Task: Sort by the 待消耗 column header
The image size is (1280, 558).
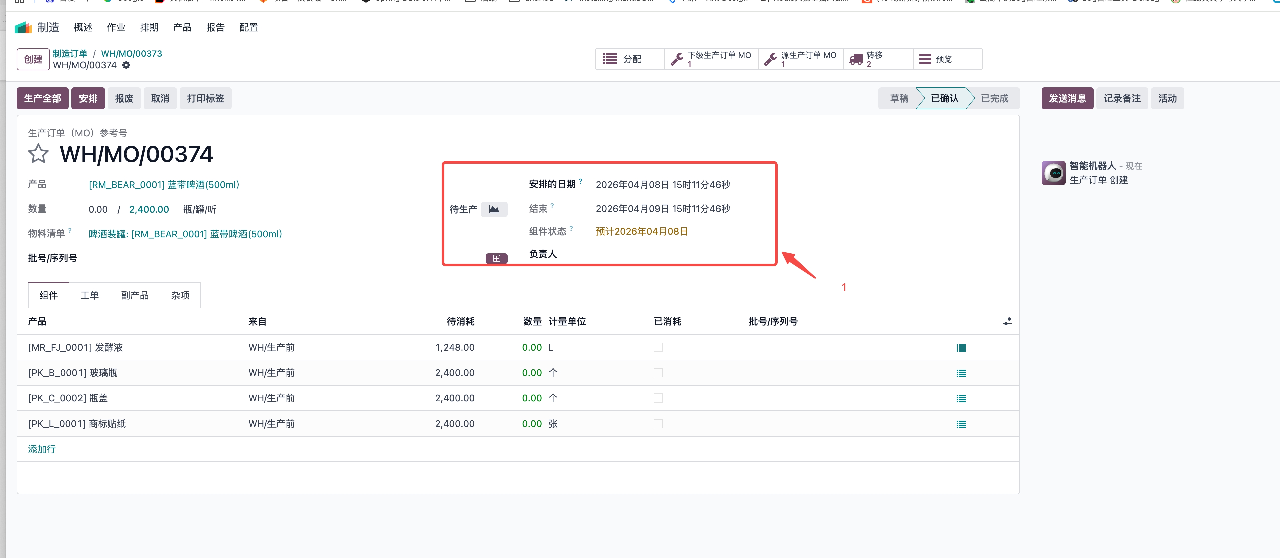Action: 461,322
